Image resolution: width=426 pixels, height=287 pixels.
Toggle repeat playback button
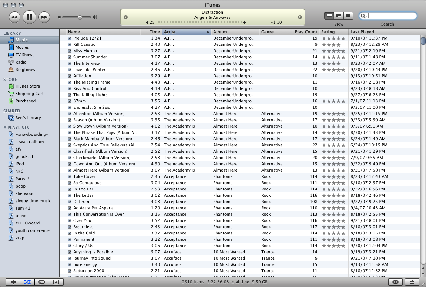click(x=41, y=282)
